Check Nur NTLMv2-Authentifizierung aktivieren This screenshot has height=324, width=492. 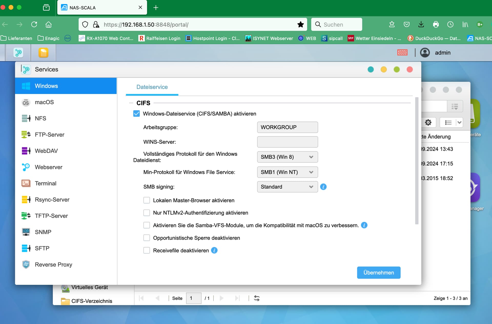point(147,213)
